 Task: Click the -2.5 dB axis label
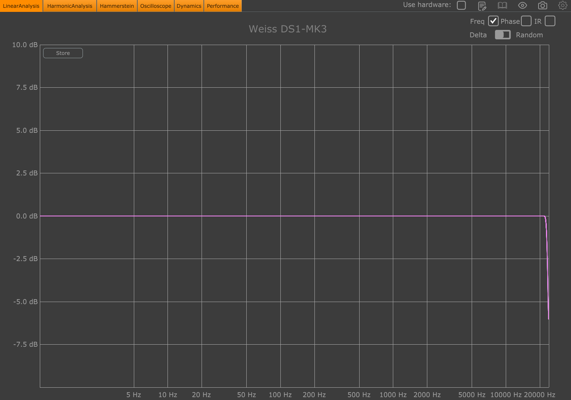[25, 259]
